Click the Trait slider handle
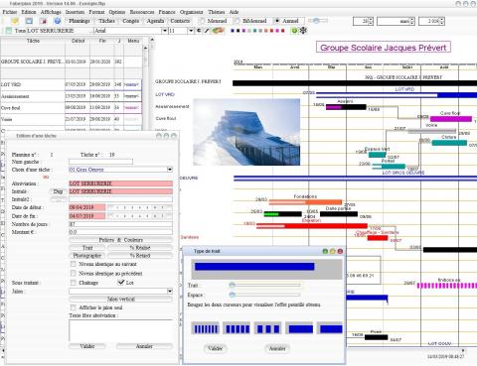This screenshot has height=366, width=477. pyautogui.click(x=233, y=285)
